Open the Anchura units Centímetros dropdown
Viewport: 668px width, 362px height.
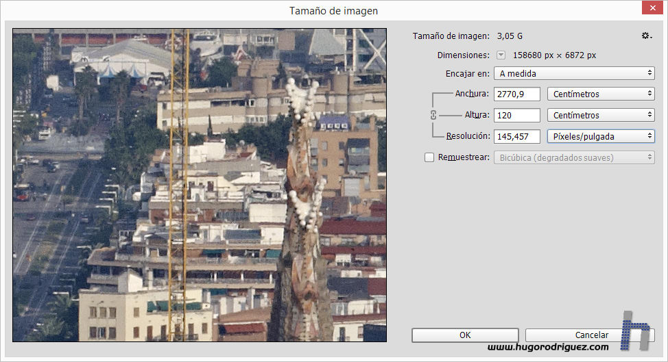pos(601,94)
